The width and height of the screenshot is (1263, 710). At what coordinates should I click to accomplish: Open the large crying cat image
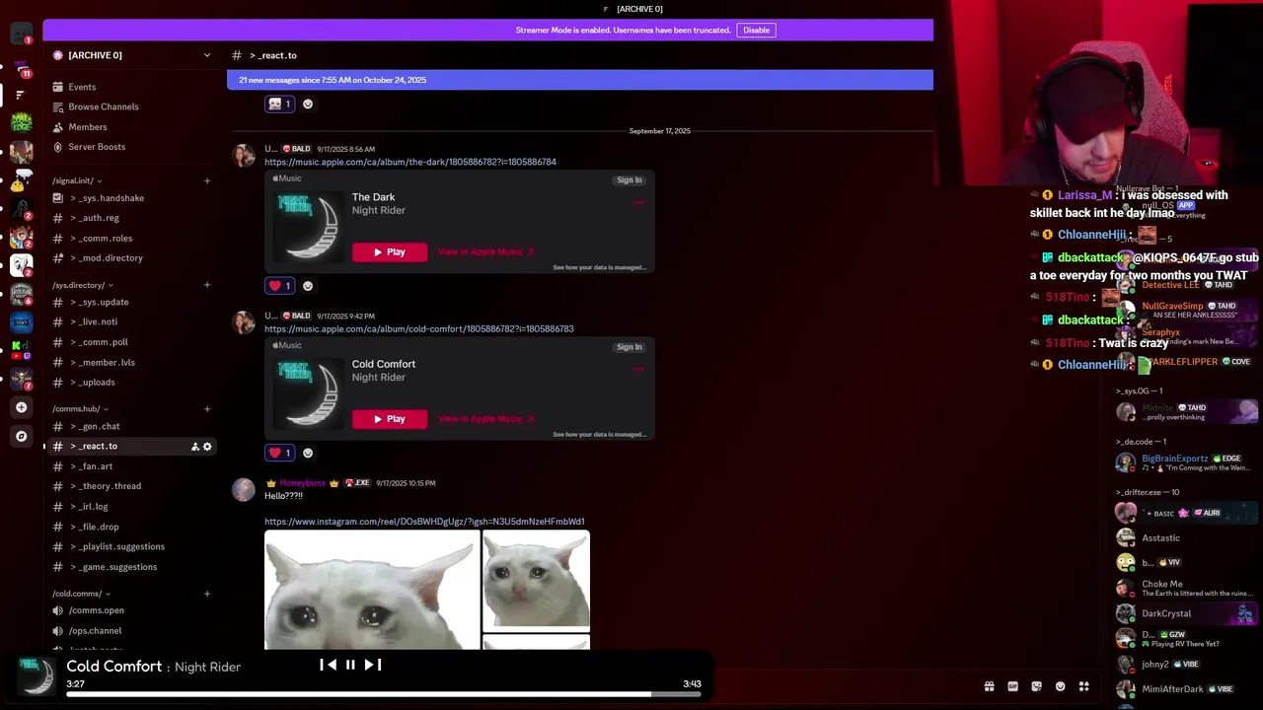372,590
